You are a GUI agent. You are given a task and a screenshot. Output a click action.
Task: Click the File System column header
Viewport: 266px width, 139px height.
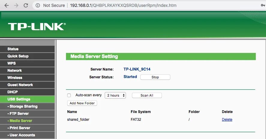(141, 112)
